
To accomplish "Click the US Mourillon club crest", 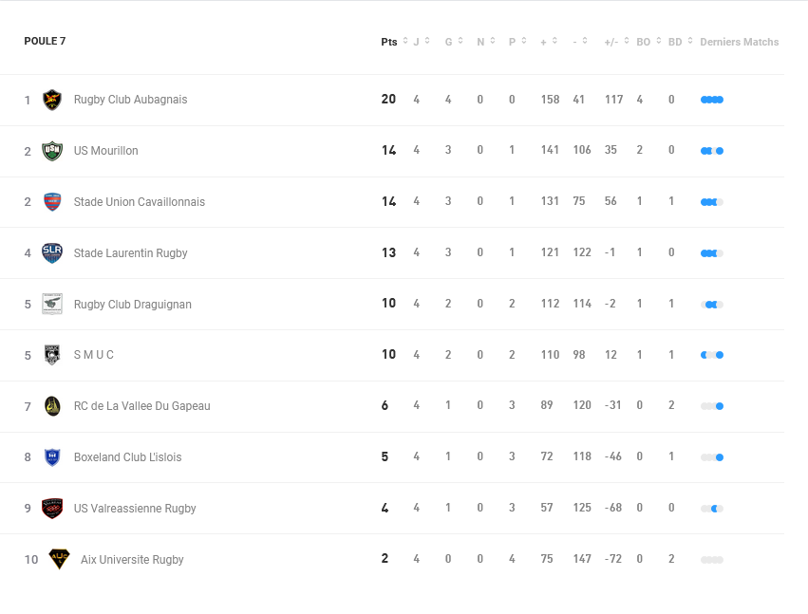I will click(52, 151).
